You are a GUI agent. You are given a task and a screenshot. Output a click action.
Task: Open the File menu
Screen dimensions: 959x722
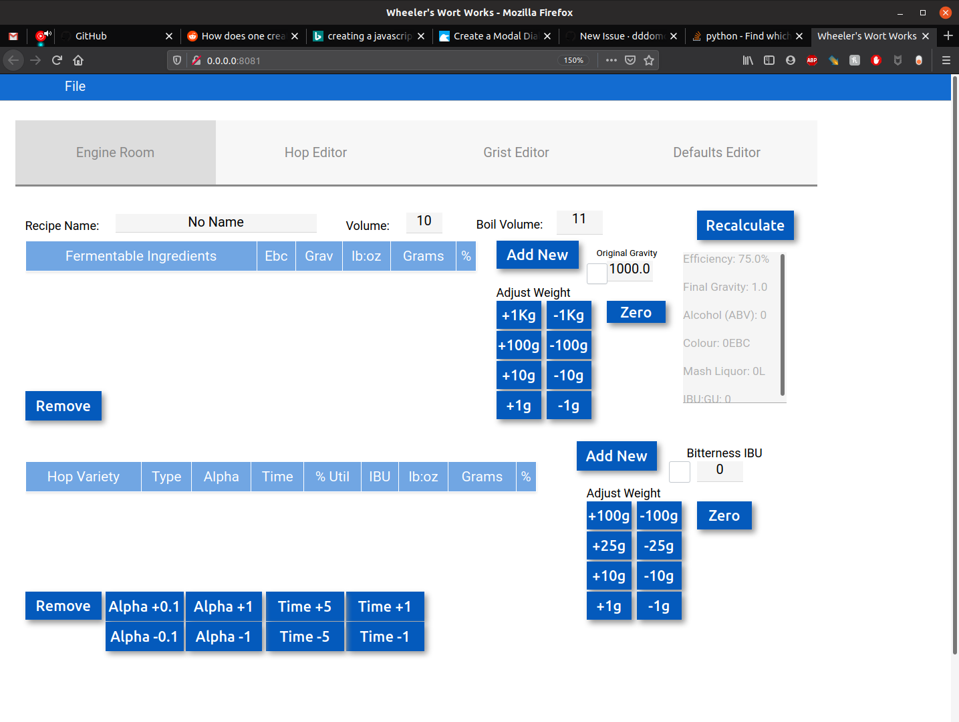[75, 86]
